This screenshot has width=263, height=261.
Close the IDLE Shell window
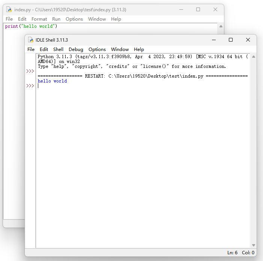coord(248,40)
